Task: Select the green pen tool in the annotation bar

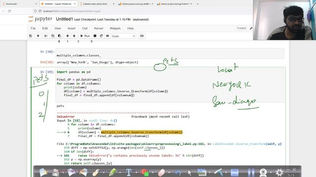Action: pos(113,172)
